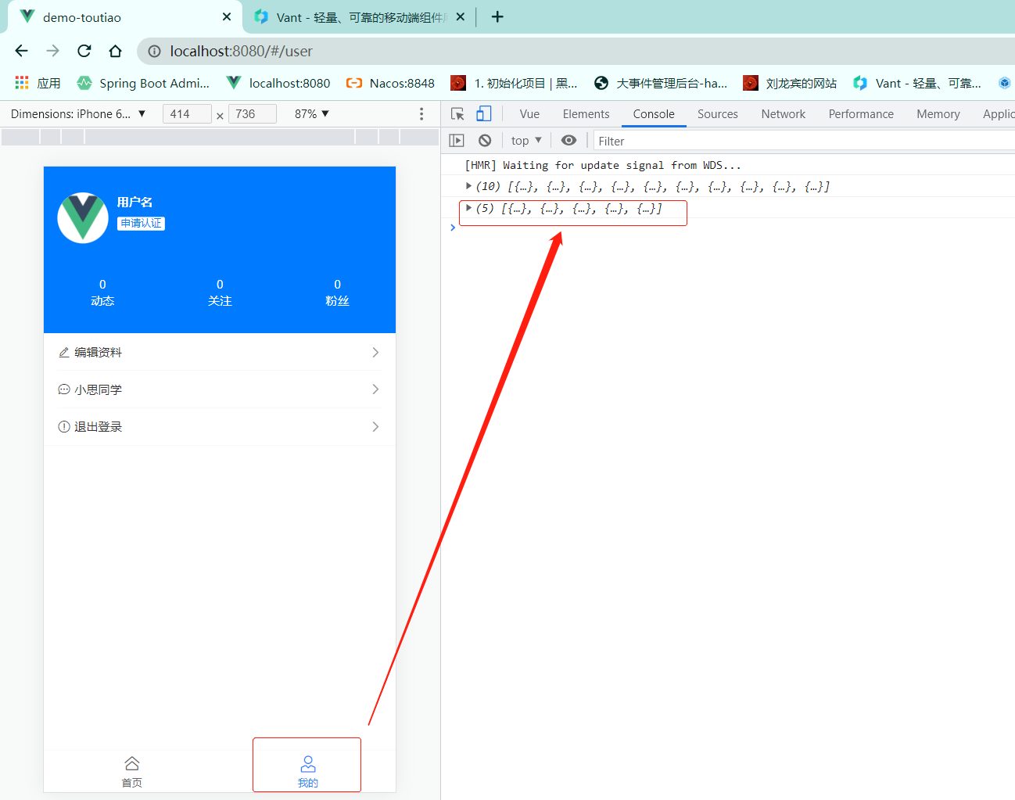Switch to the Vant browser tab
This screenshot has height=800, width=1015.
[x=360, y=17]
